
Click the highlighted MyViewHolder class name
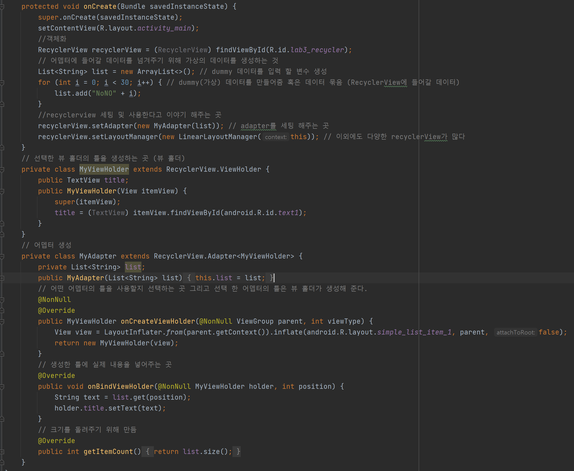[x=104, y=169]
